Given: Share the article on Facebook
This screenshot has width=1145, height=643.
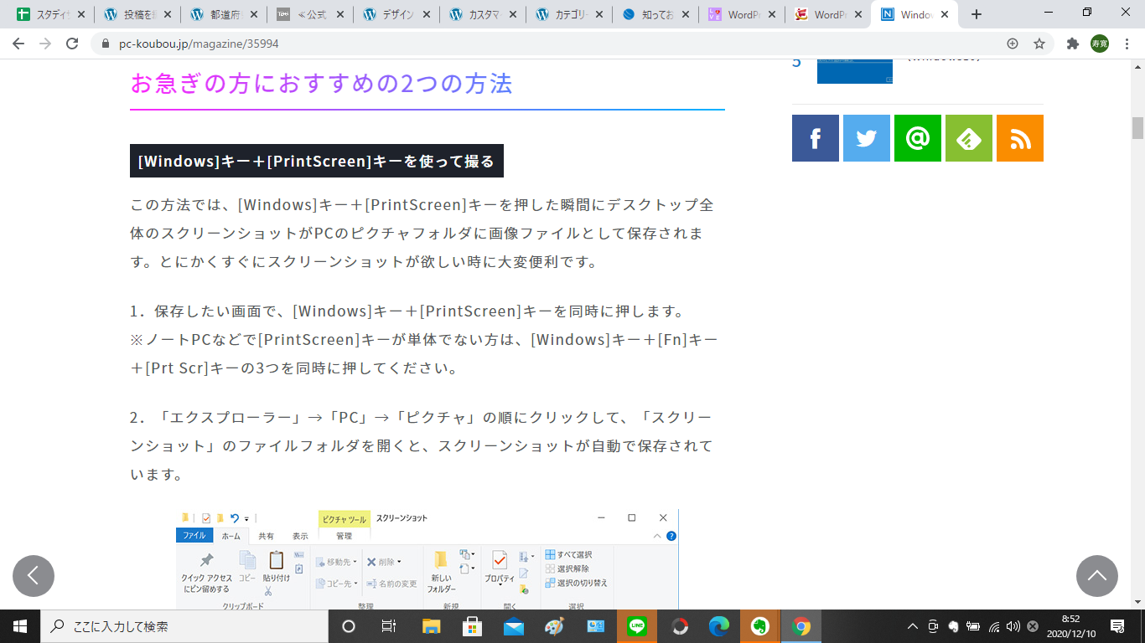Looking at the screenshot, I should click(815, 138).
